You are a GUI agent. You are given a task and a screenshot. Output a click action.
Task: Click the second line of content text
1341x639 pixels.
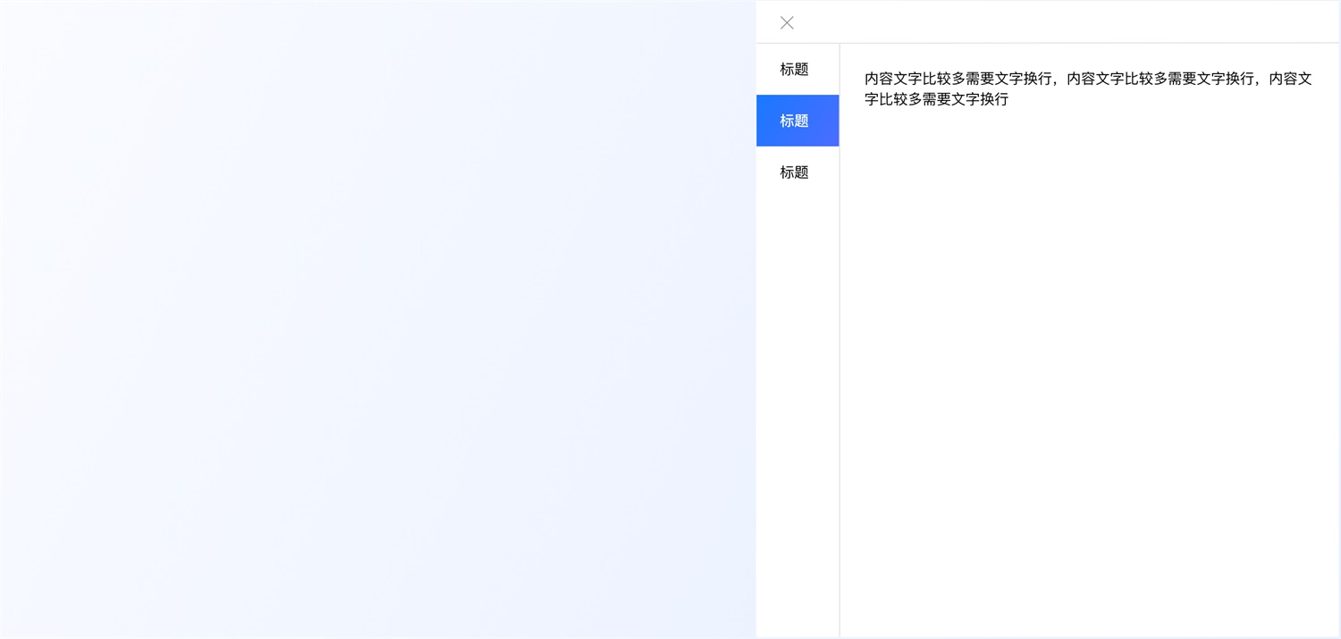(935, 100)
